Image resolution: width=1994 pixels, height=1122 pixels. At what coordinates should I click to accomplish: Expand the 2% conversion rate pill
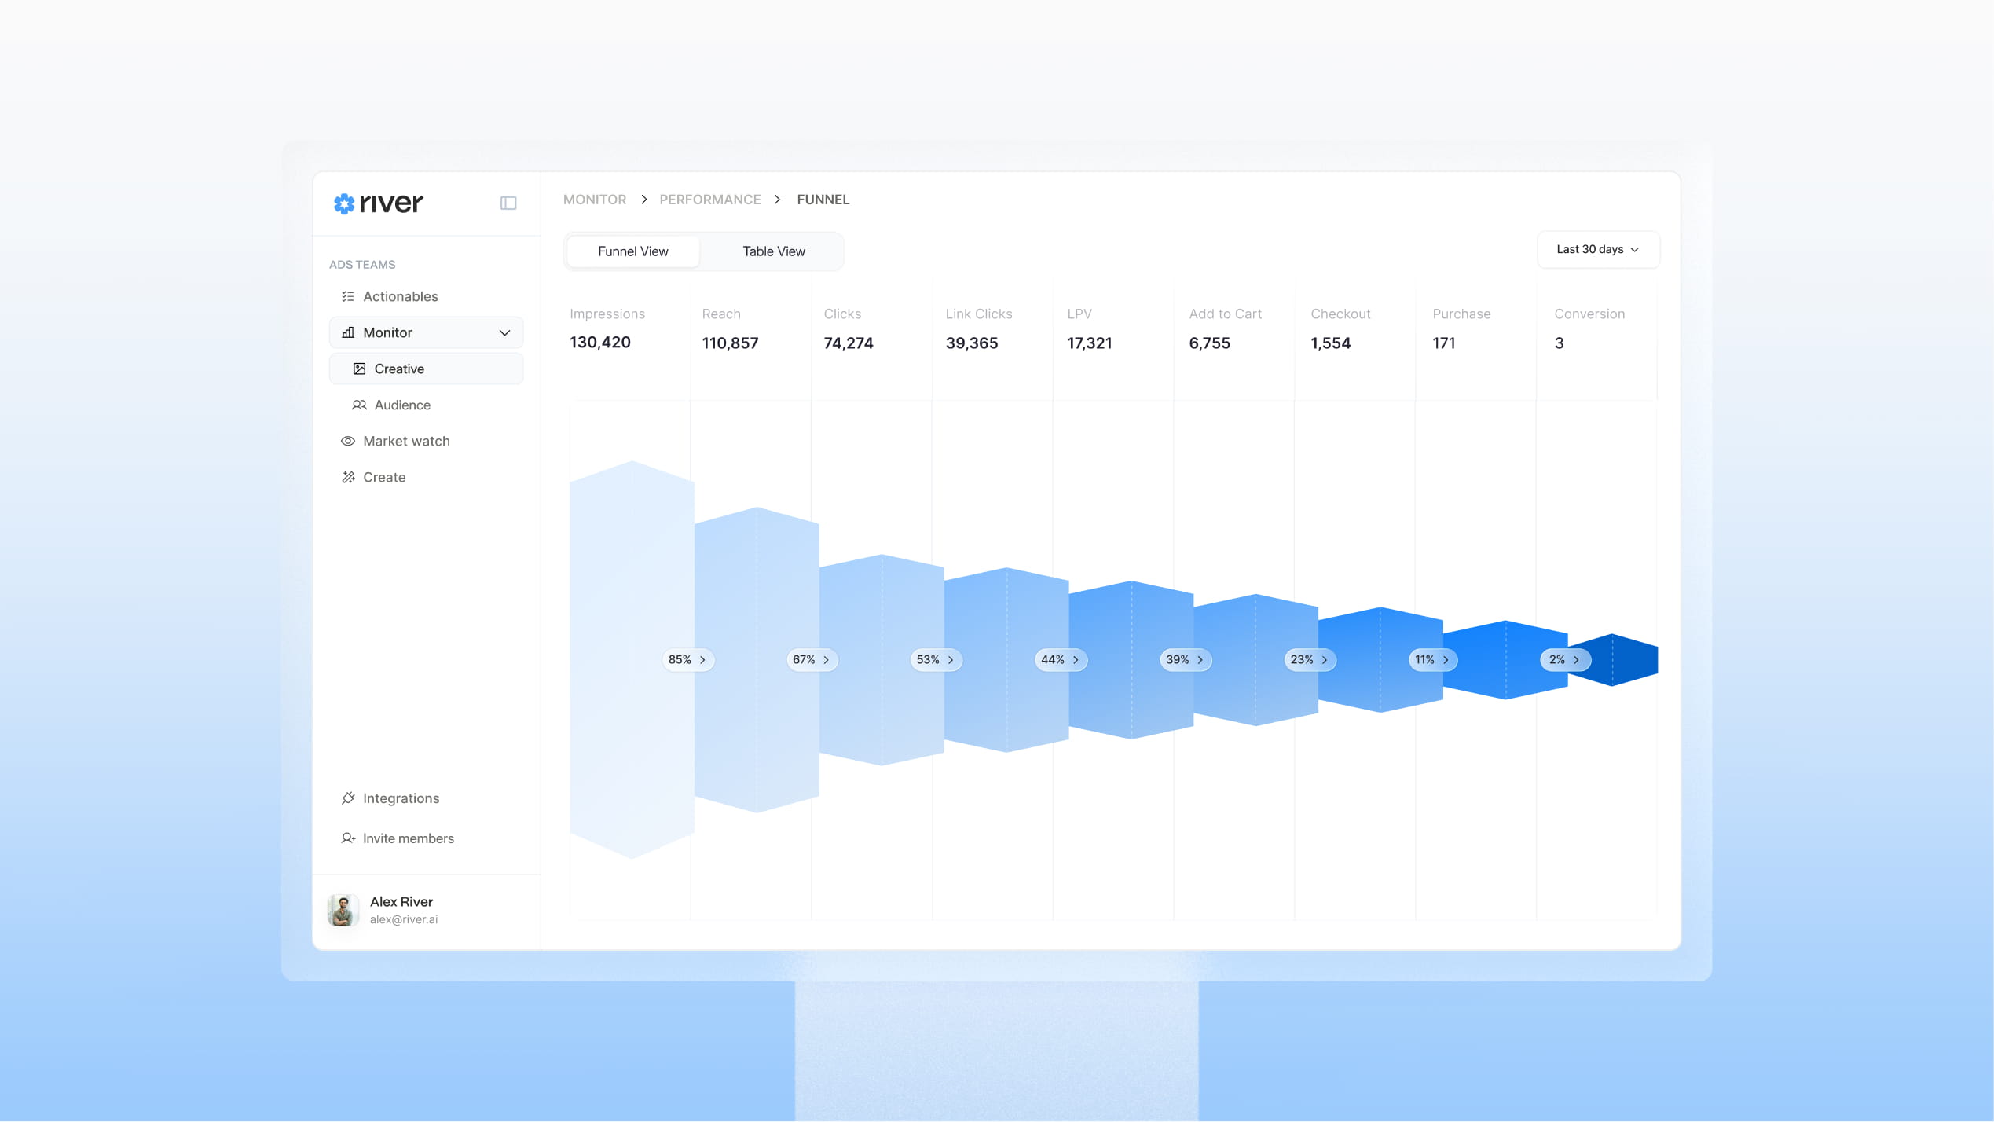(1564, 660)
